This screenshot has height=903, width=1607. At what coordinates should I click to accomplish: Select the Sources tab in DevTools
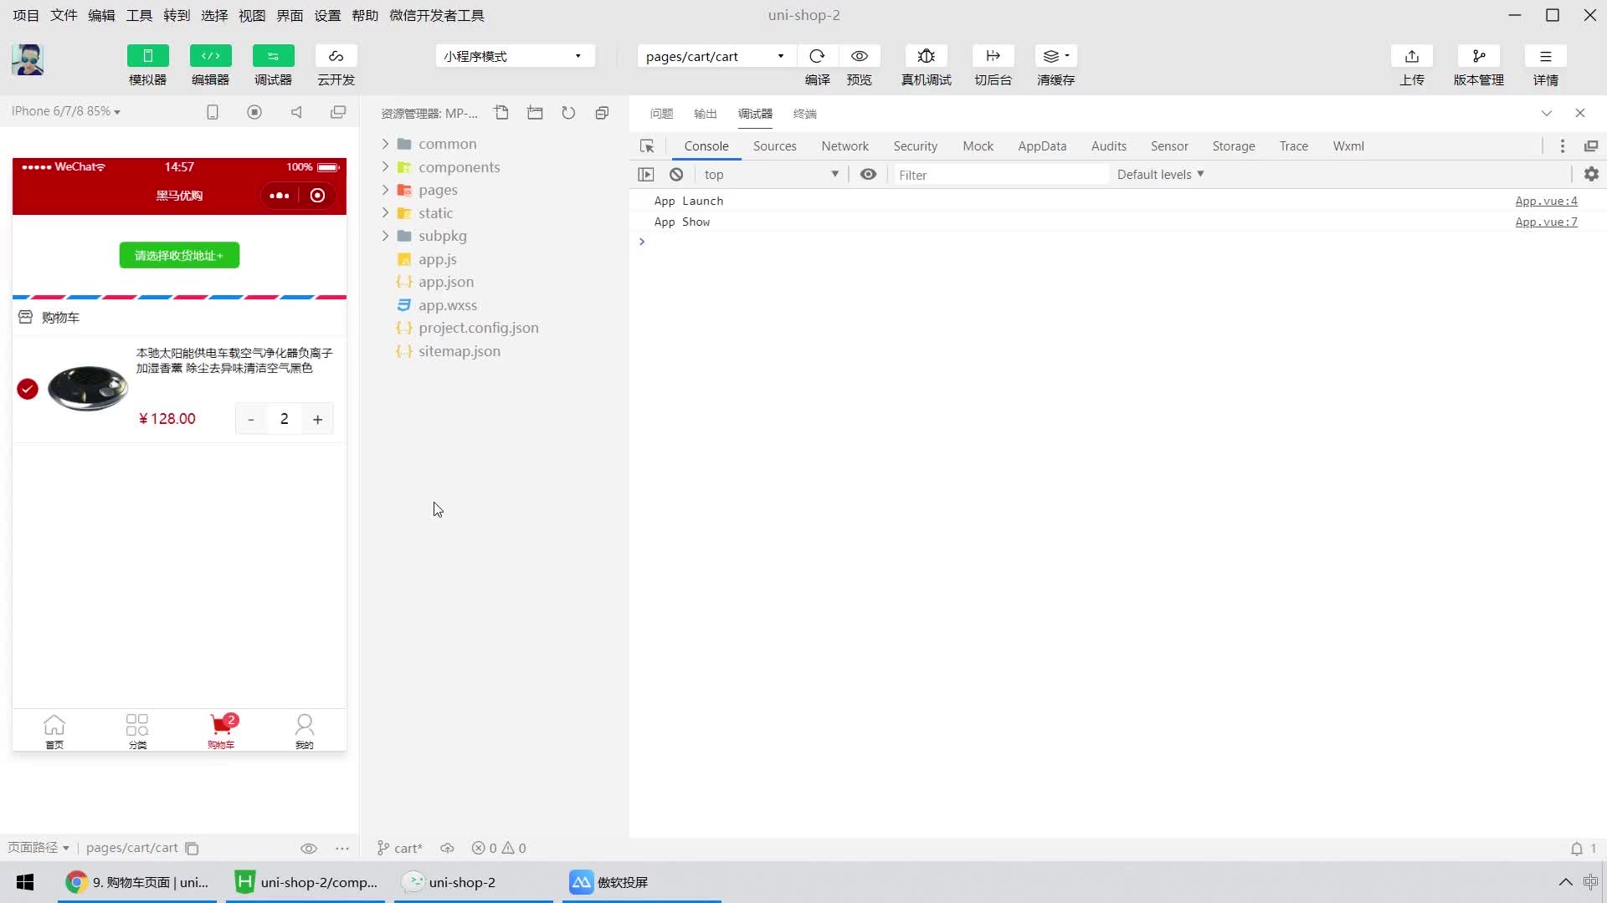pyautogui.click(x=775, y=145)
